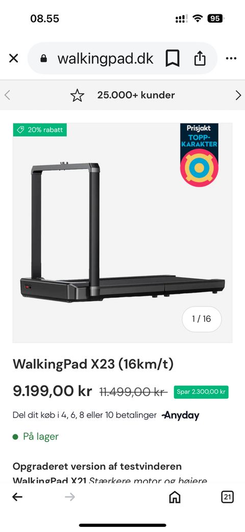The image size is (245, 532).
Task: Open the 1 / 16 image counter gallery
Action: tap(202, 319)
